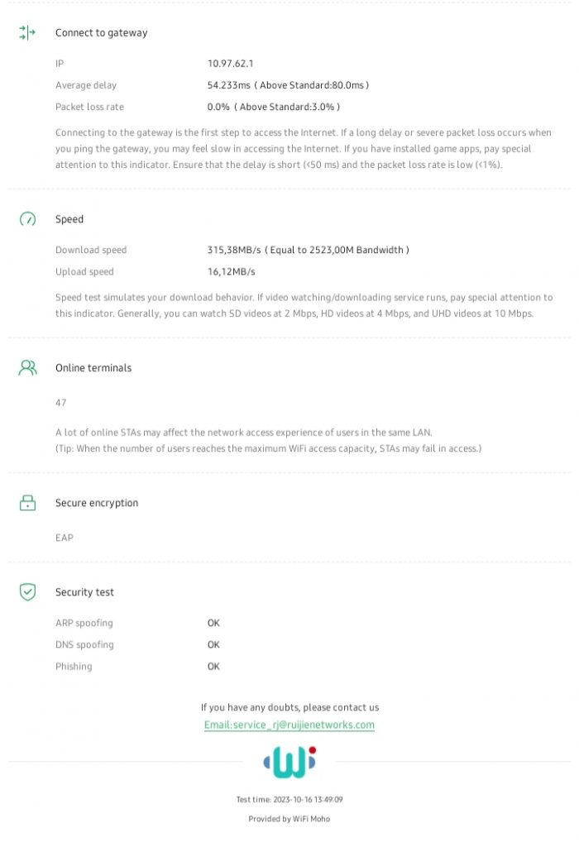Click the upload speed value
This screenshot has width=579, height=847.
231,272
